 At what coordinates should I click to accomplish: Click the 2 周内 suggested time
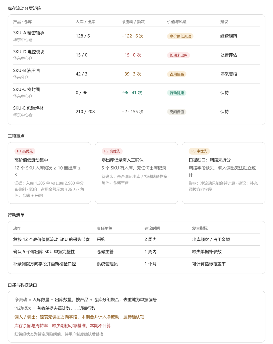150,239
